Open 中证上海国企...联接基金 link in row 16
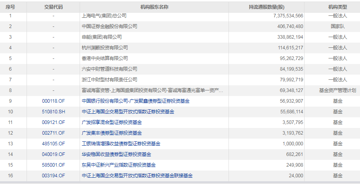Viewport: 360px width, 184px height. (137, 176)
